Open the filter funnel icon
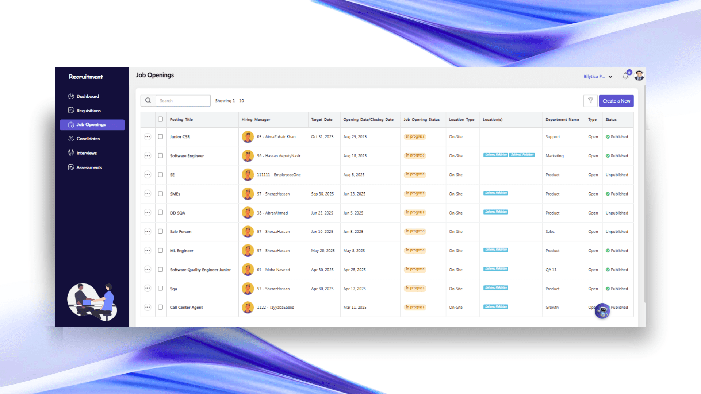Viewport: 701px width, 394px height. [590, 101]
